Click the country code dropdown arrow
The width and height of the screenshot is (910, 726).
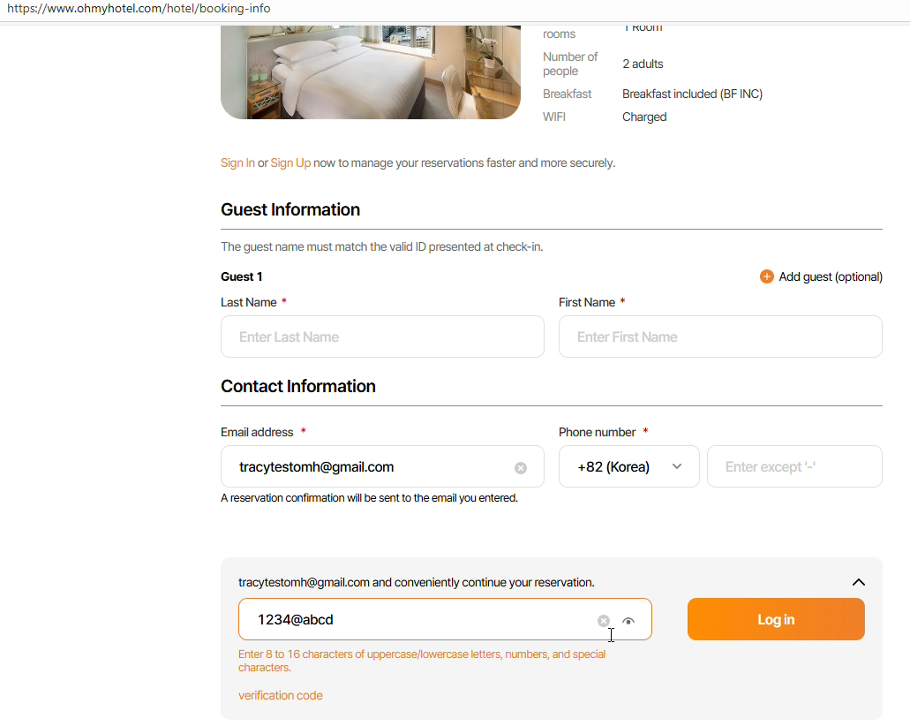pos(677,466)
